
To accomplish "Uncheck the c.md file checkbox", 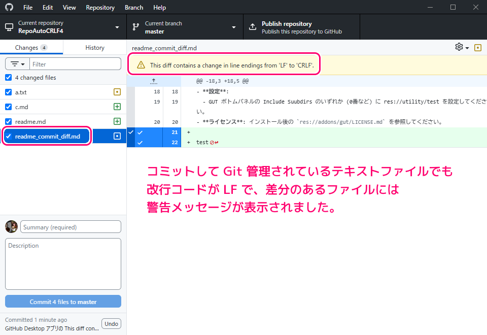I will 8,107.
